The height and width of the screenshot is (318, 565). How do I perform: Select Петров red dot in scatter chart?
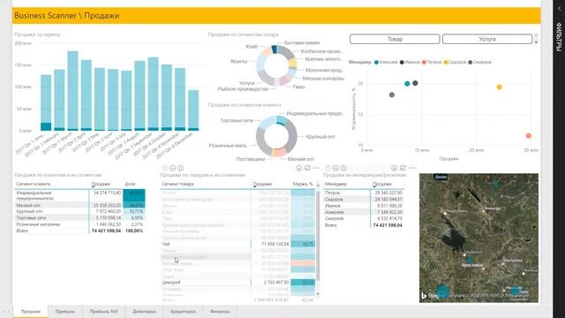[x=528, y=135]
